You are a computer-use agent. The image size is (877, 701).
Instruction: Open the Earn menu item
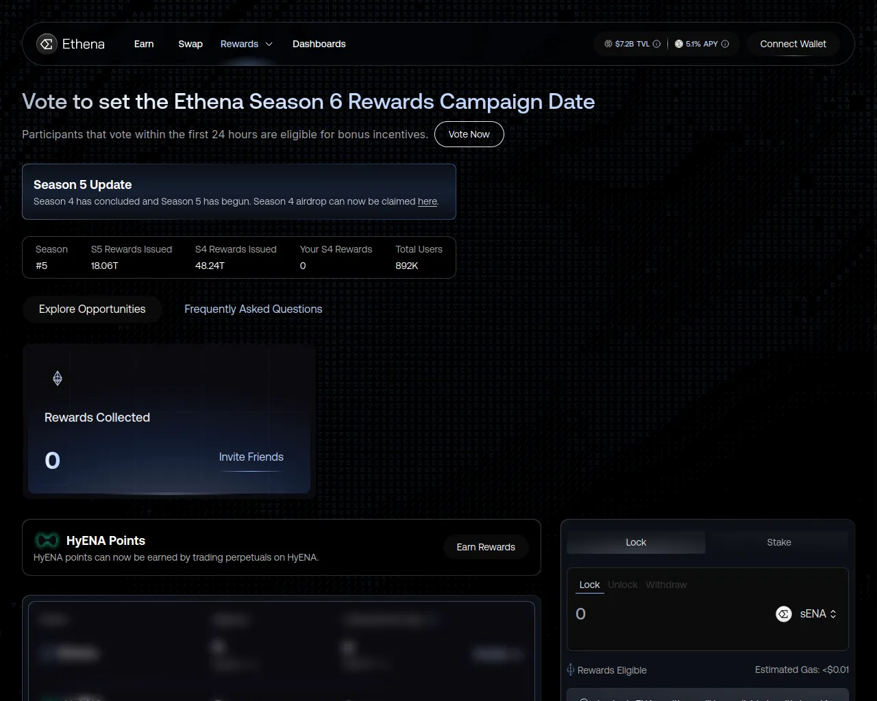pyautogui.click(x=144, y=44)
